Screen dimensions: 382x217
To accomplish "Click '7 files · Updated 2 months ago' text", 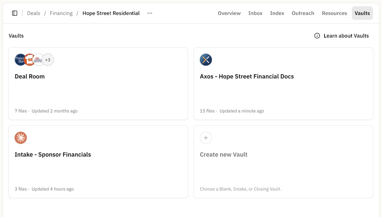I will pyautogui.click(x=46, y=111).
